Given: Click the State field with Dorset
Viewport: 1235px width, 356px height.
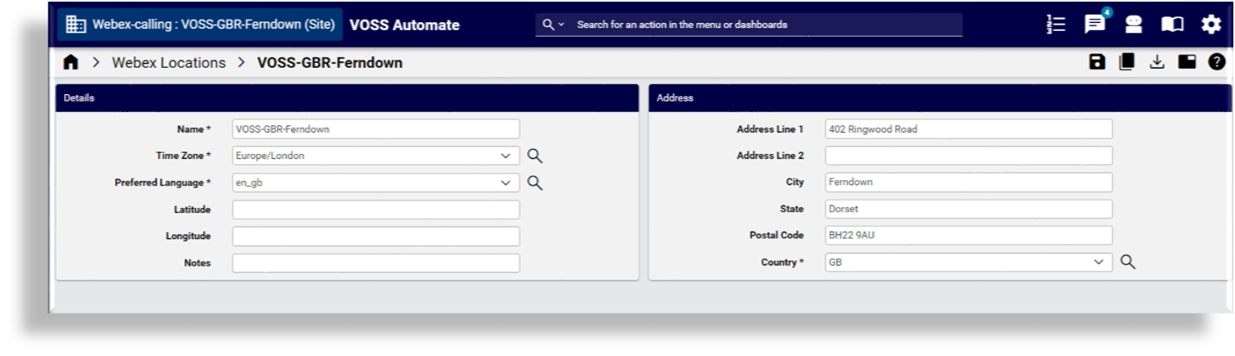Looking at the screenshot, I should click(968, 210).
